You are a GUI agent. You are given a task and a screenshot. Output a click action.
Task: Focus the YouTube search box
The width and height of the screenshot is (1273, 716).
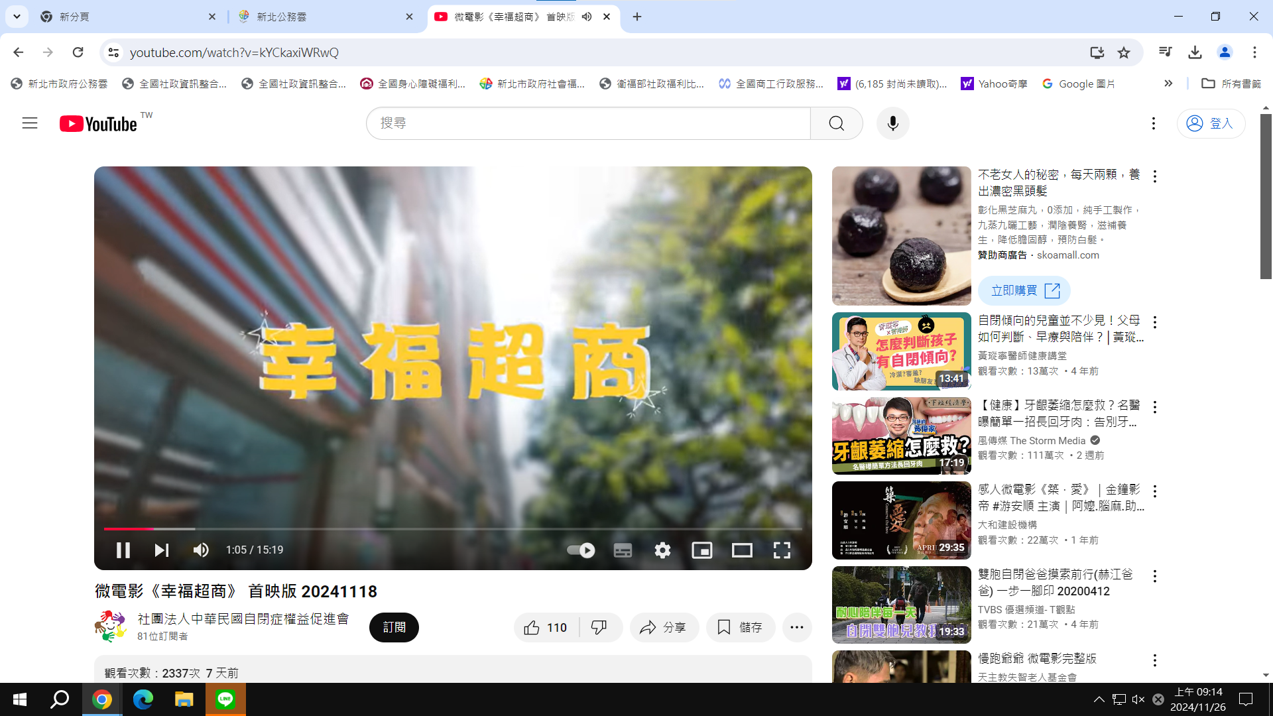click(x=589, y=123)
